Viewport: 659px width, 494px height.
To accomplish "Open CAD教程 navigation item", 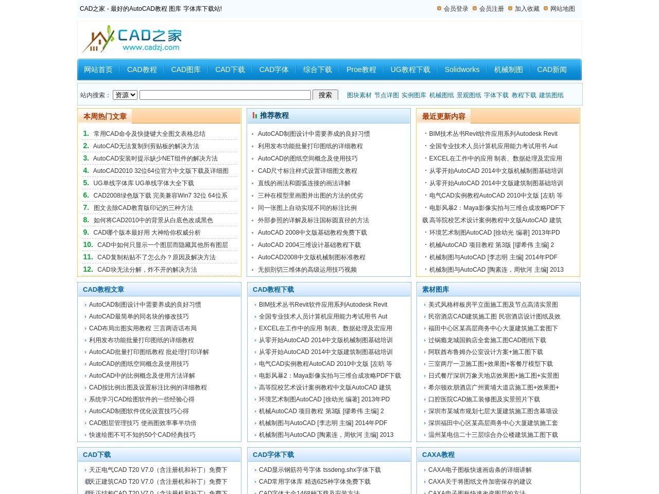I will [x=142, y=69].
